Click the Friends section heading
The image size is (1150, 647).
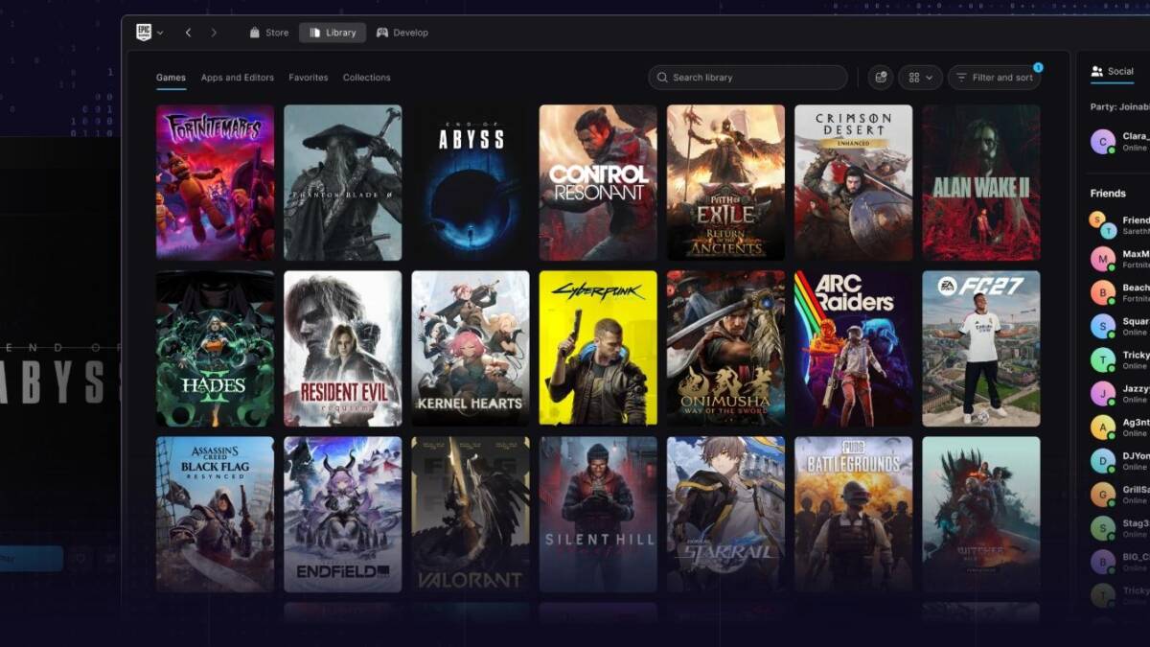pyautogui.click(x=1108, y=194)
